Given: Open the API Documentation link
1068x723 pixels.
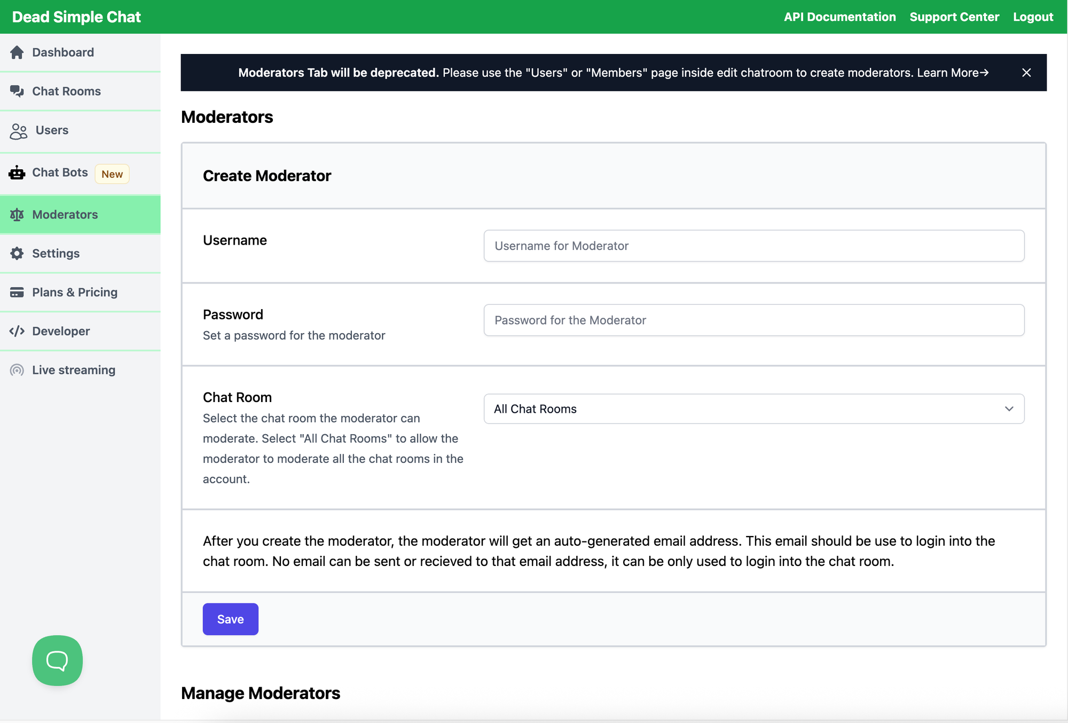Looking at the screenshot, I should [x=839, y=17].
